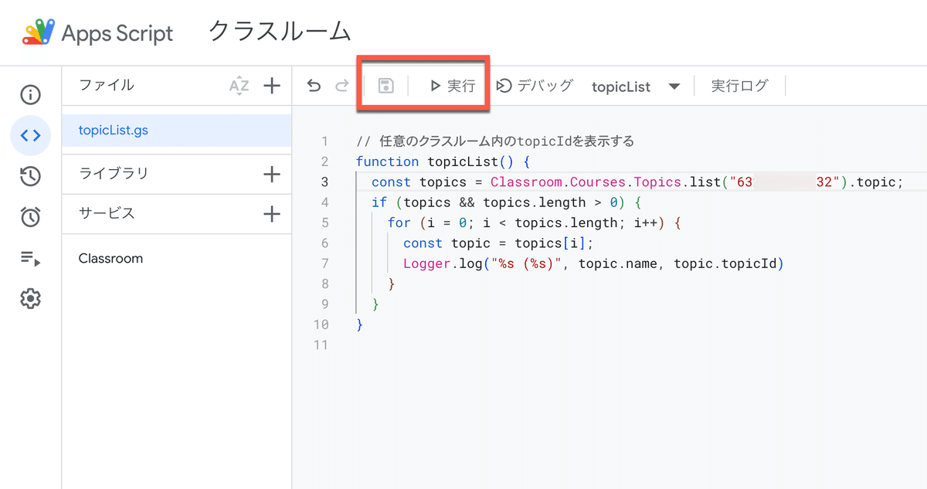The width and height of the screenshot is (927, 489).
Task: Add a library with plus icon
Action: [x=272, y=174]
